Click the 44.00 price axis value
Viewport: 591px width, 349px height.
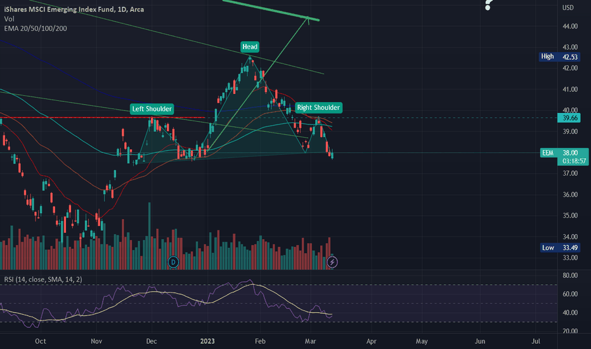point(570,26)
